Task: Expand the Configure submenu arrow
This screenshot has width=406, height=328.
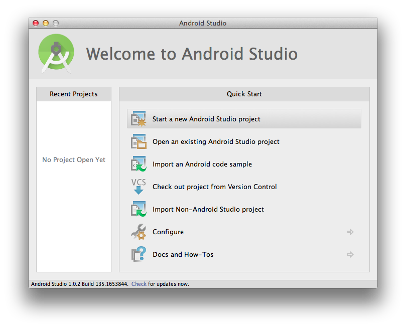Action: pyautogui.click(x=350, y=232)
